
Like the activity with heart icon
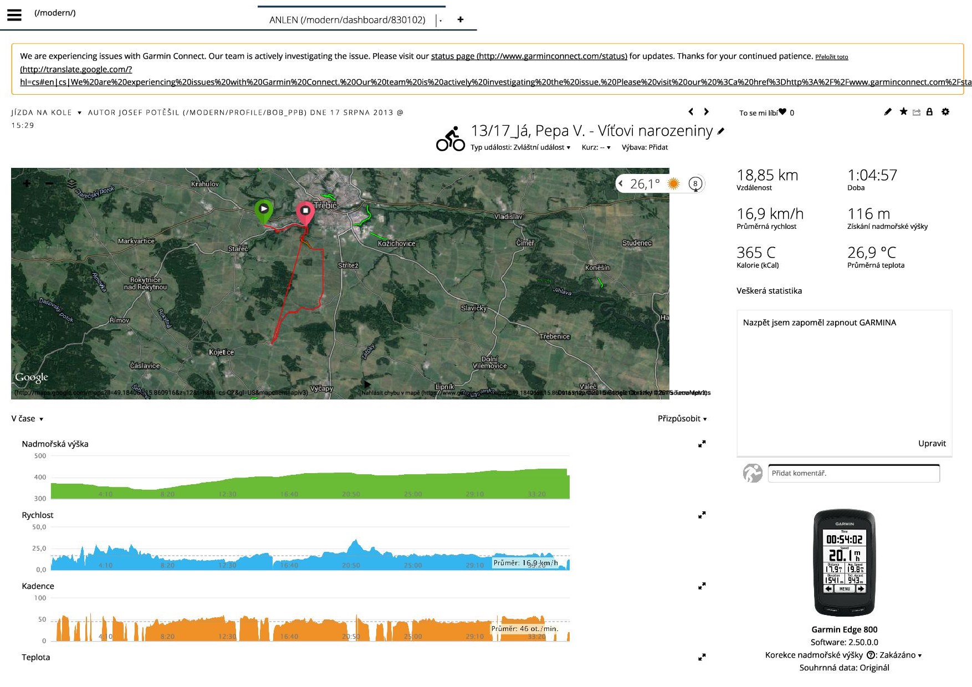click(782, 112)
